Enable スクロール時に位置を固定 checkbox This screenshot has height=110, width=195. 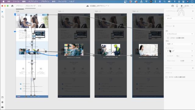coord(166,77)
